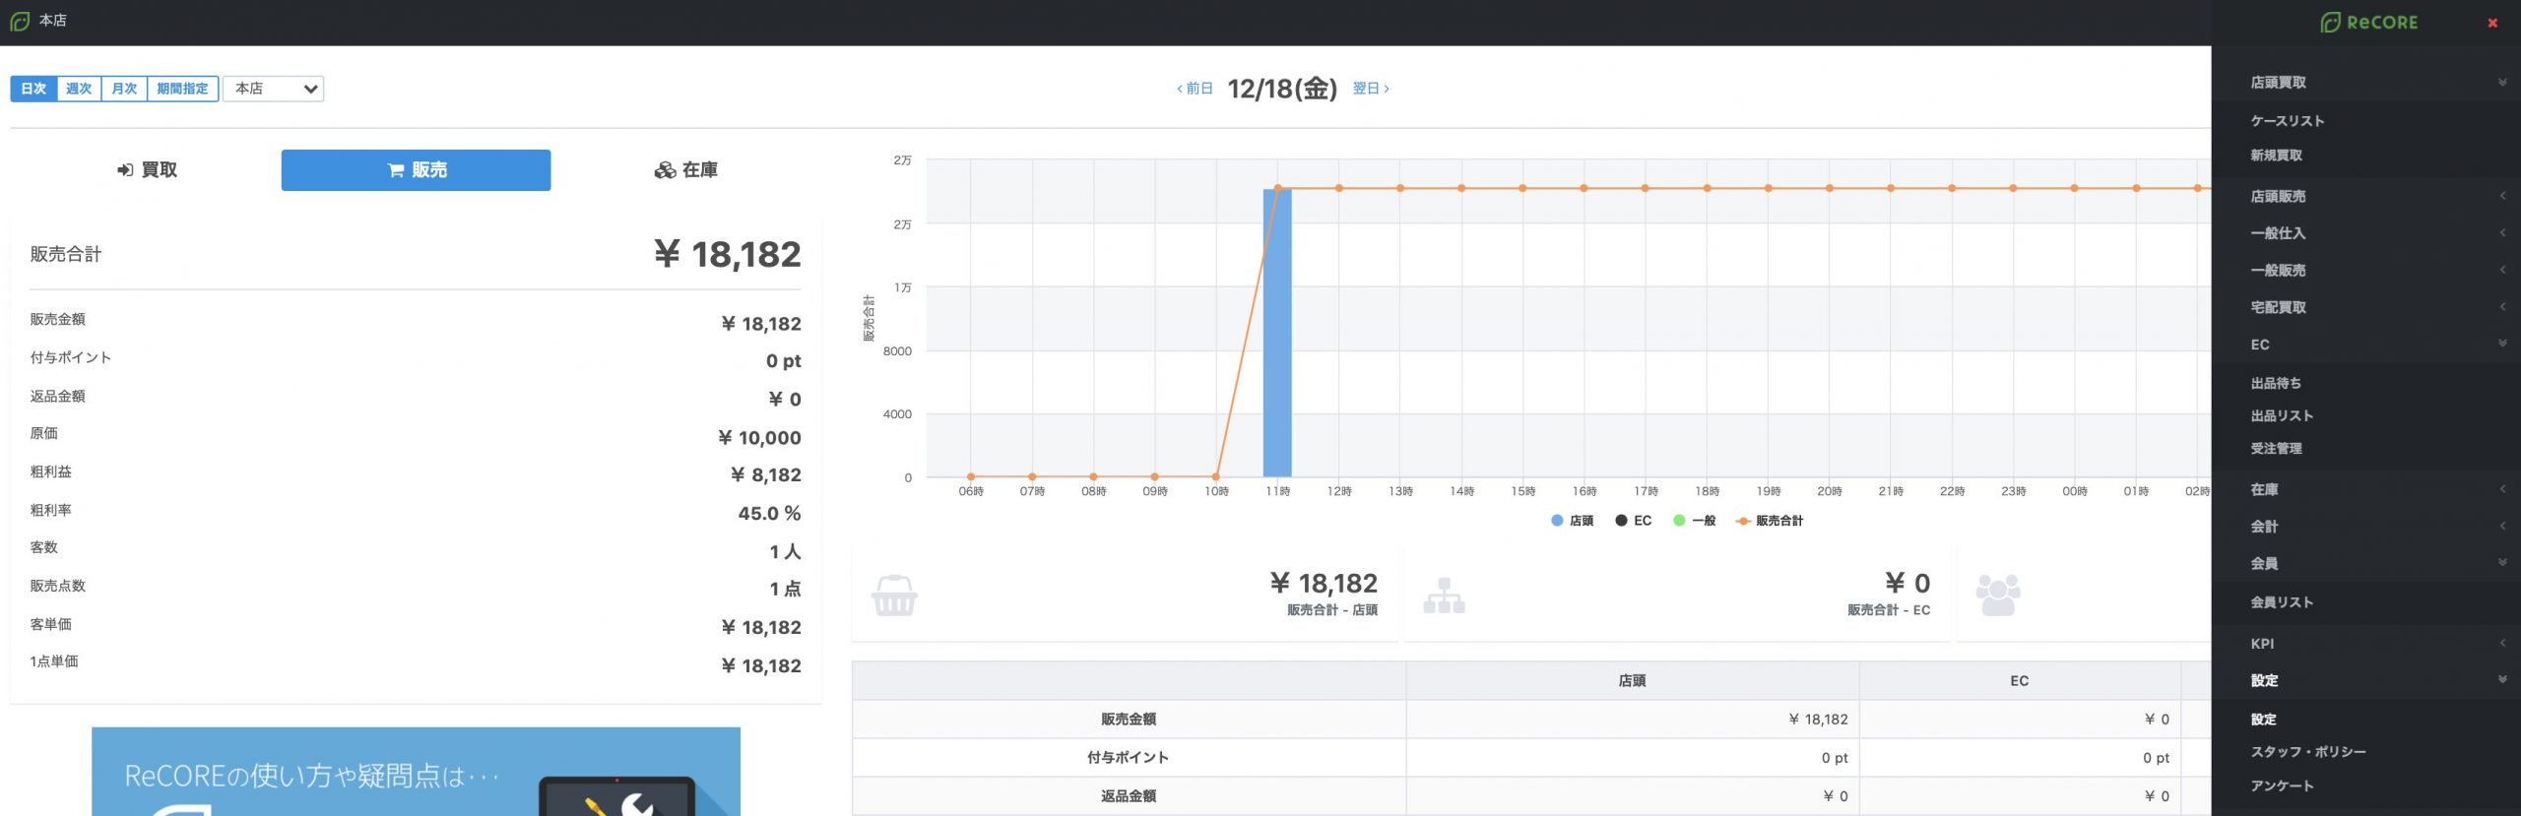Click the 販売合計 - 店頭 card label
Screen dimensions: 2521x816
(1331, 610)
